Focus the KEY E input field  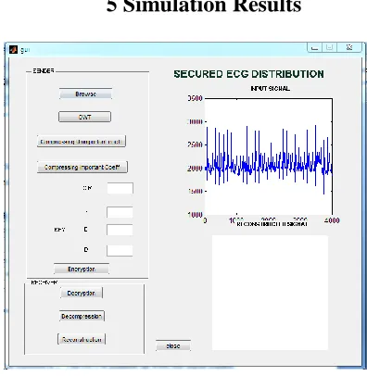pyautogui.click(x=120, y=230)
